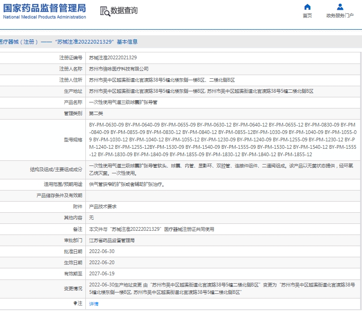Click attachment value 产品技术要求
The image size is (362, 311).
tap(103, 207)
